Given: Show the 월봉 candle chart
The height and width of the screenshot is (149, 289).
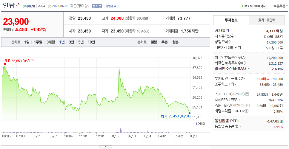Looking at the screenshot, I should 176,42.
